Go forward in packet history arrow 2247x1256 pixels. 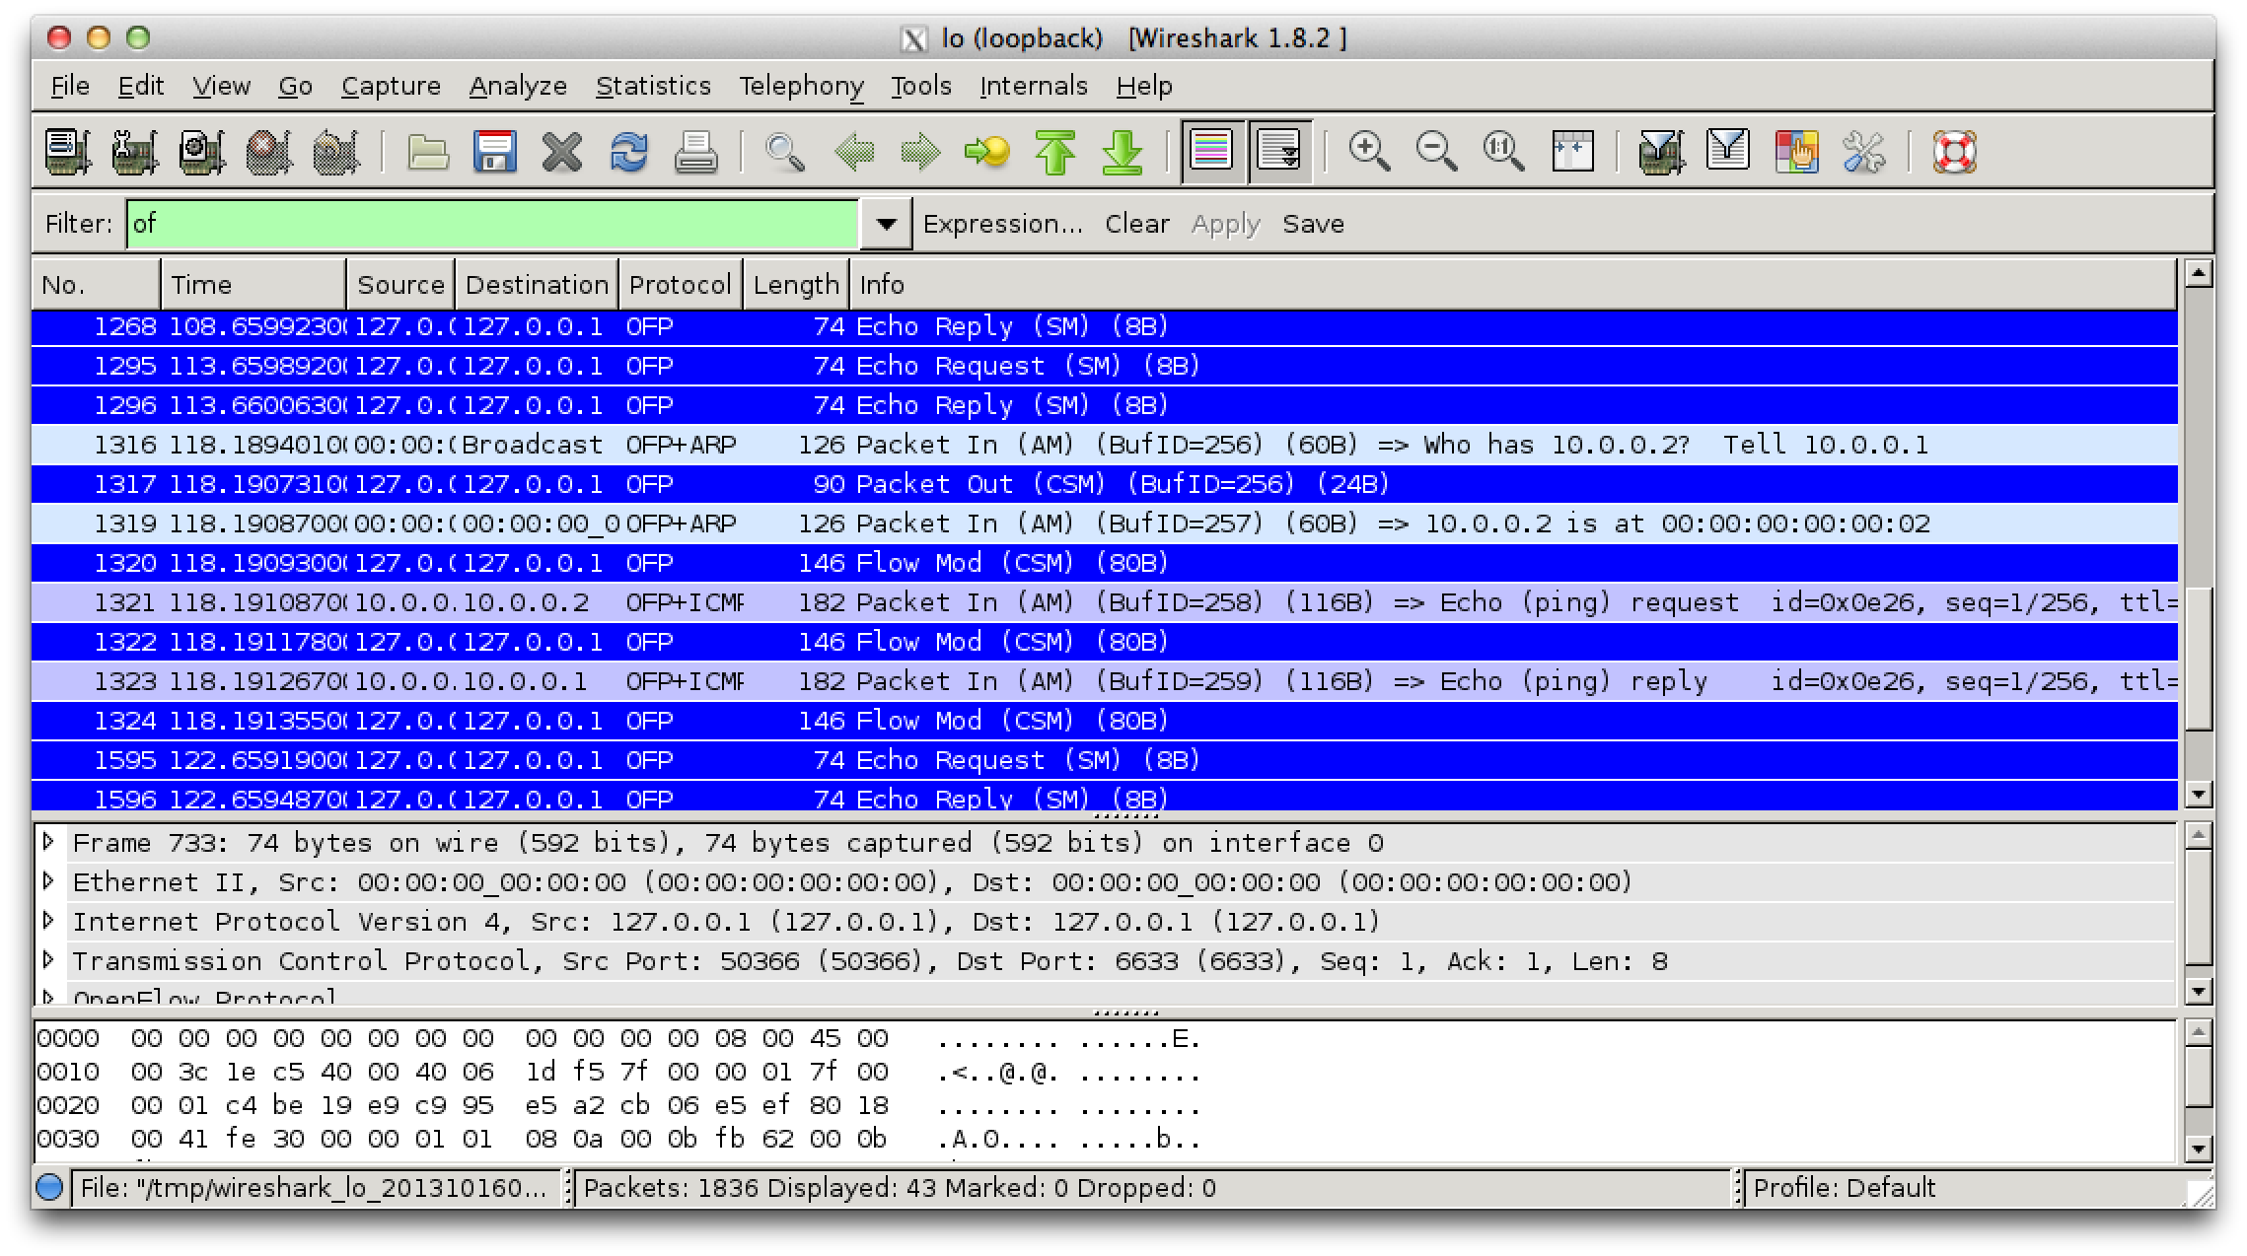coord(921,152)
